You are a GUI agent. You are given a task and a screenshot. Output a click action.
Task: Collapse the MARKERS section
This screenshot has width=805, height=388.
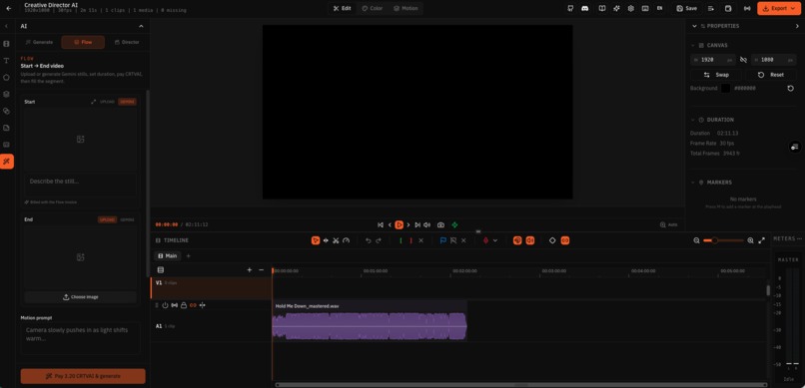(693, 183)
